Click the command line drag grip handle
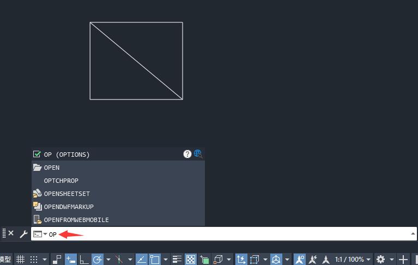418x265 pixels. (x=4, y=233)
